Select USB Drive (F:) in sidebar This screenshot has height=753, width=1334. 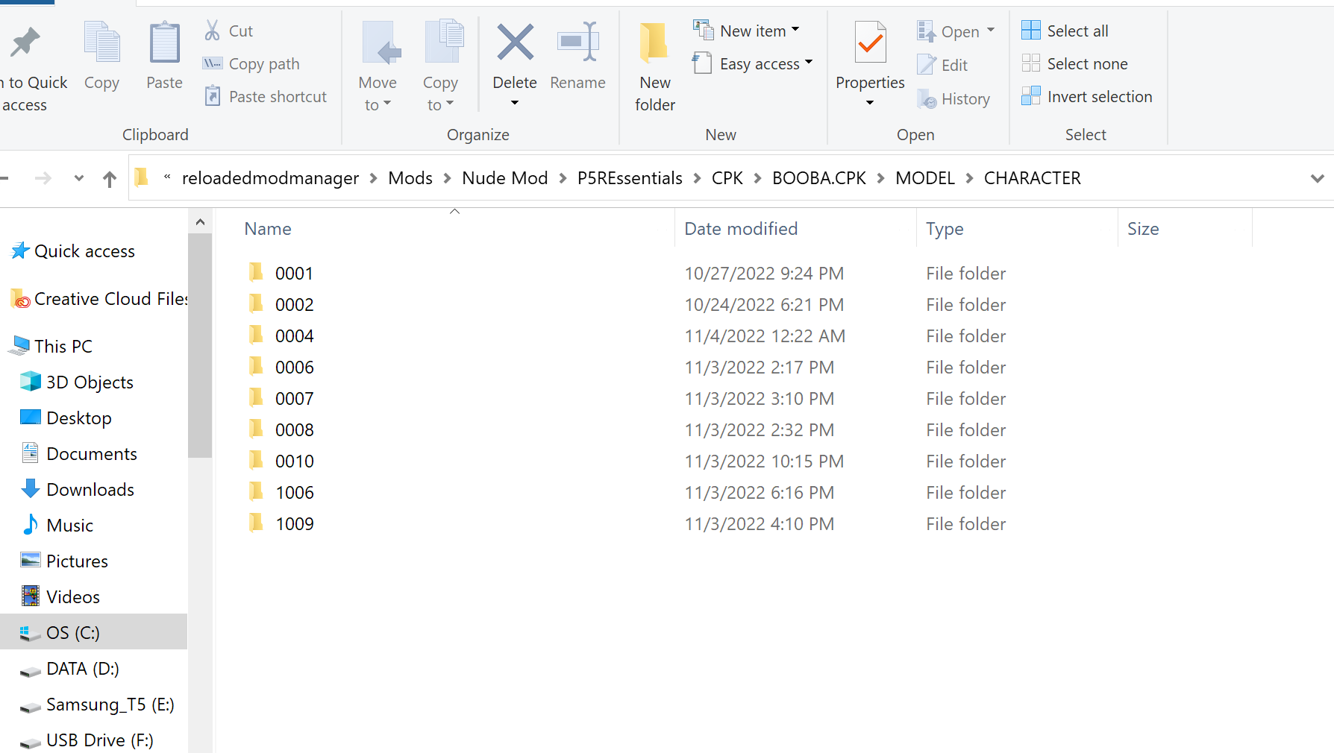100,740
